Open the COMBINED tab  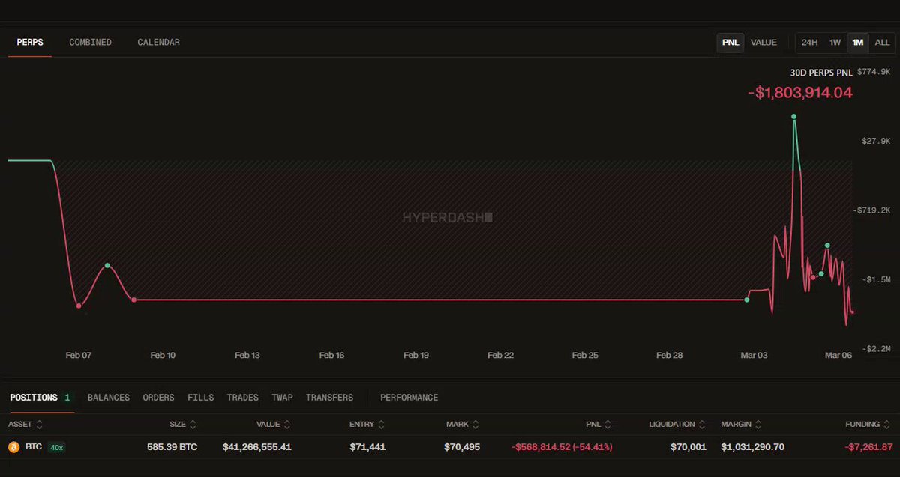point(90,43)
